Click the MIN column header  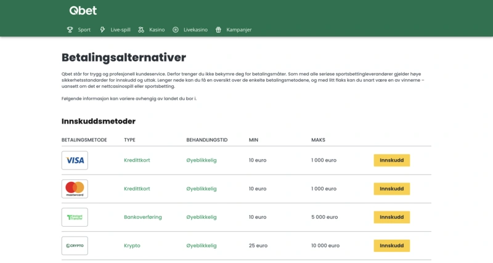click(x=253, y=140)
